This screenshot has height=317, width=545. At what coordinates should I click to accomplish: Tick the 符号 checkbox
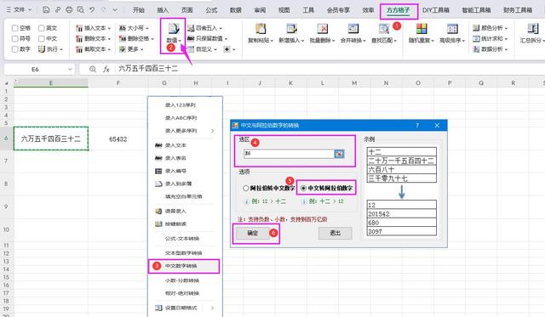(15, 39)
